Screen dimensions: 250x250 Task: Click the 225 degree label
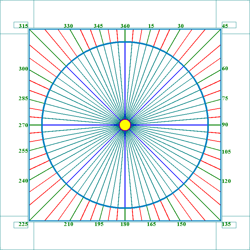tap(23, 224)
